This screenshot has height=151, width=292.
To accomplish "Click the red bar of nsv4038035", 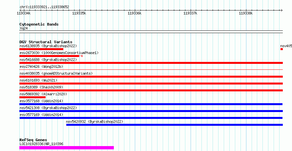I will coord(151,77).
